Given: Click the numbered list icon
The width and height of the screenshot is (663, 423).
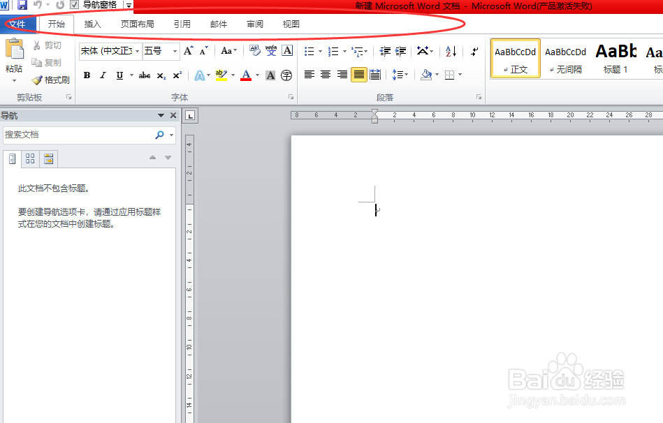Looking at the screenshot, I should click(x=333, y=52).
